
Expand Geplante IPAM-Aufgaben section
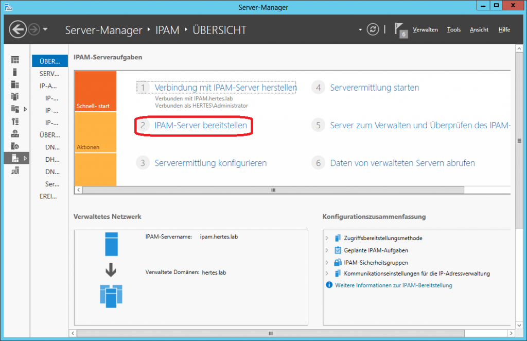(x=327, y=250)
